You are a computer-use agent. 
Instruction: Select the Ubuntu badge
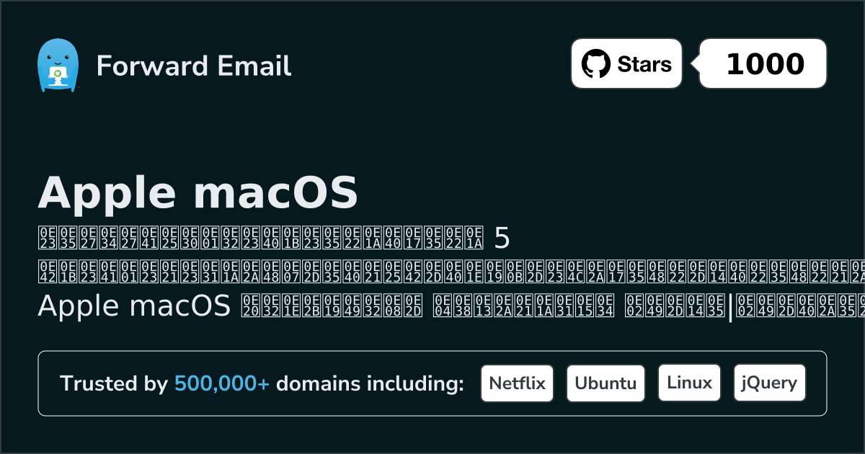[606, 383]
